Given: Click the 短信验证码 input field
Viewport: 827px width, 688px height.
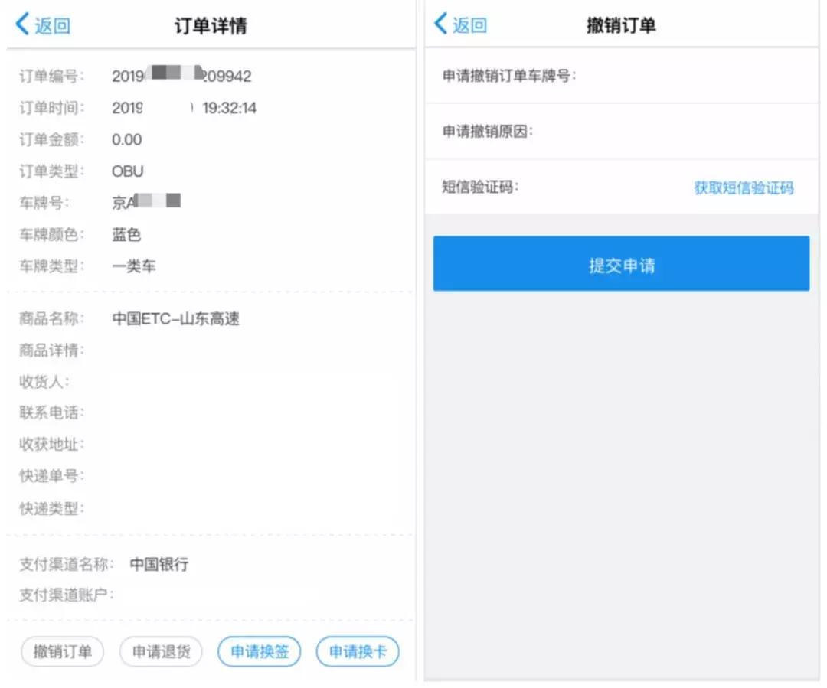Looking at the screenshot, I should click(613, 188).
